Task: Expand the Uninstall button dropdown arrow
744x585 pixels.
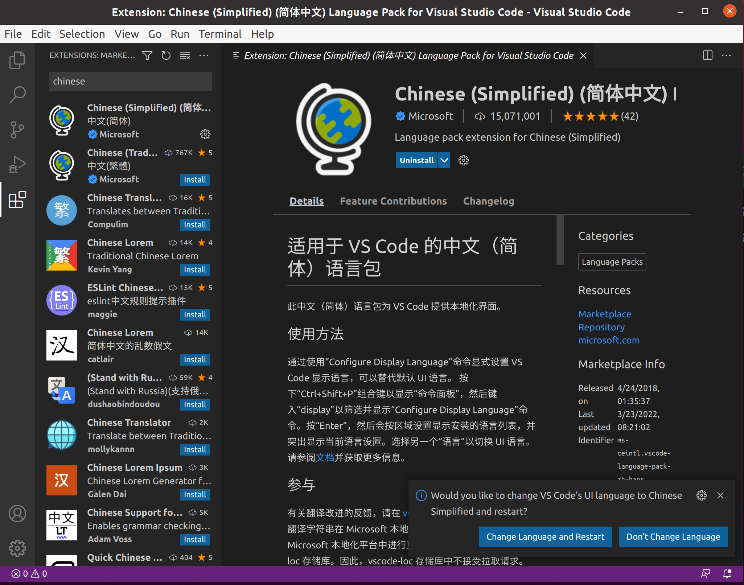Action: [444, 160]
